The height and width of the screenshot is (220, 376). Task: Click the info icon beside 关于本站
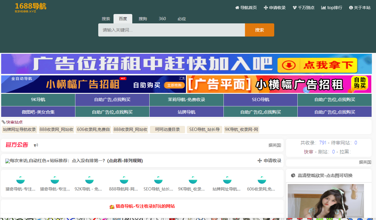351,8
